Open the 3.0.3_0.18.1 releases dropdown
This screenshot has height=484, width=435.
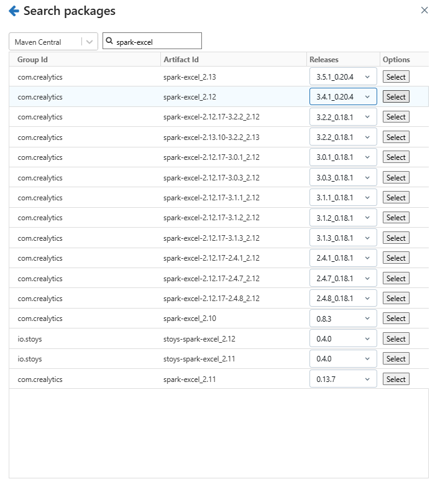point(343,177)
